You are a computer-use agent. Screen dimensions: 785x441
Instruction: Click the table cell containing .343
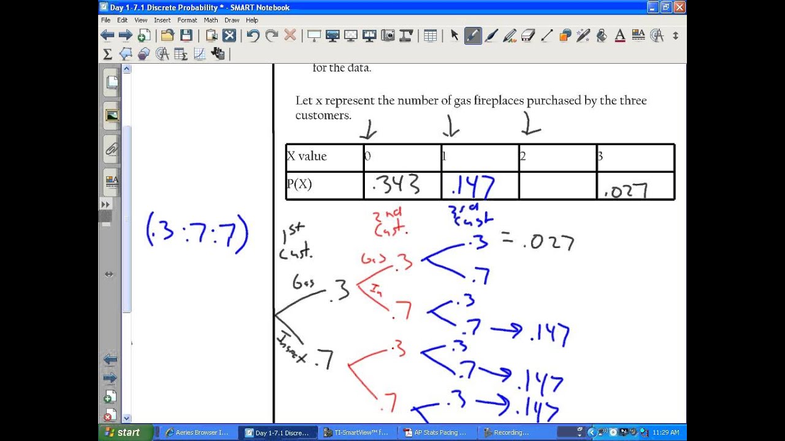[402, 185]
